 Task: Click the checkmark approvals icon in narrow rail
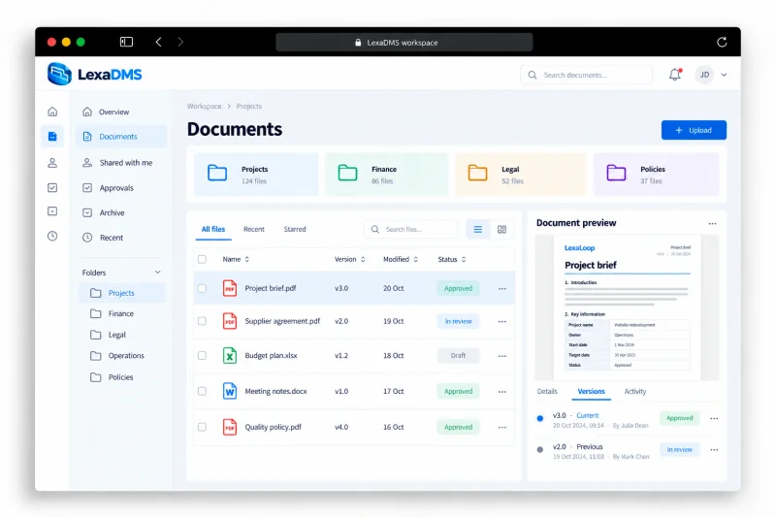coord(52,187)
